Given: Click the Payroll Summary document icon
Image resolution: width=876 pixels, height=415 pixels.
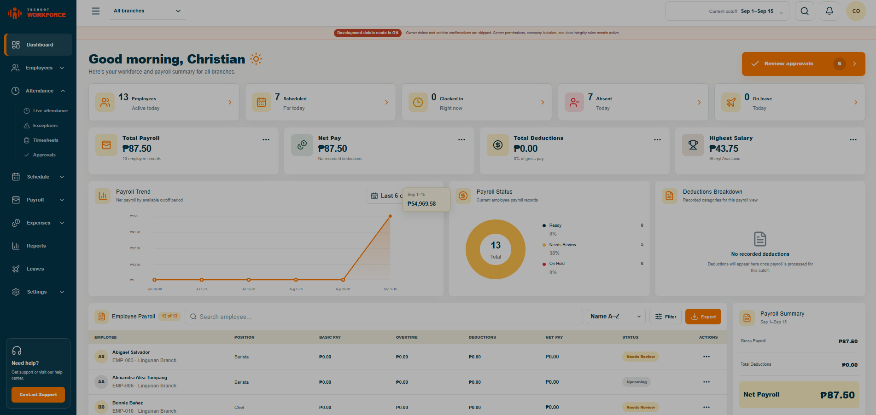Looking at the screenshot, I should [x=747, y=317].
